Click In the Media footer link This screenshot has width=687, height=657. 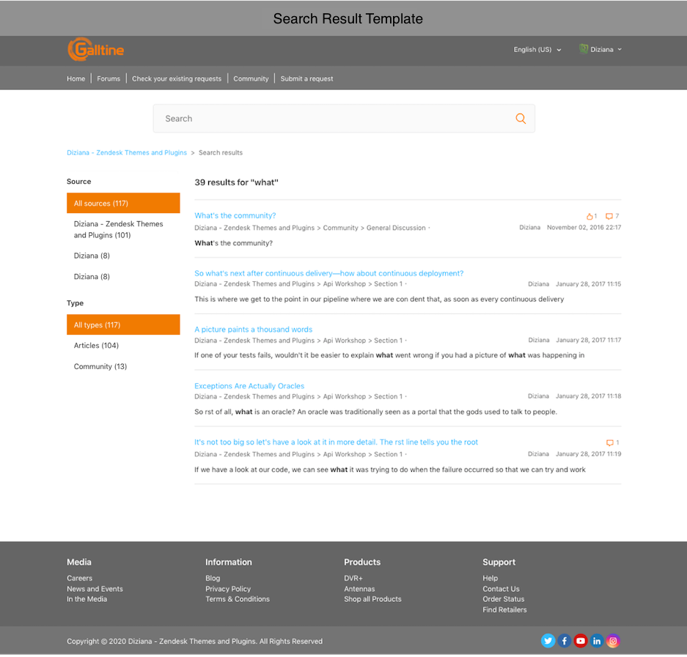click(x=87, y=599)
